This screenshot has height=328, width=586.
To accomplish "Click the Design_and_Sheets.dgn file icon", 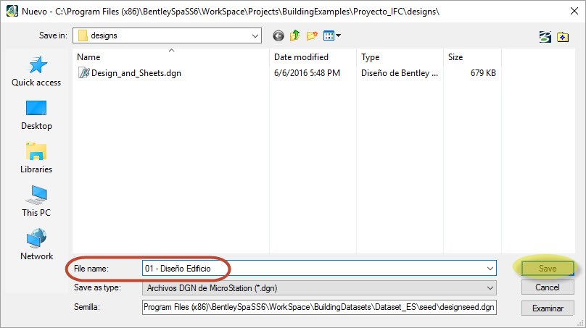I will [x=83, y=72].
